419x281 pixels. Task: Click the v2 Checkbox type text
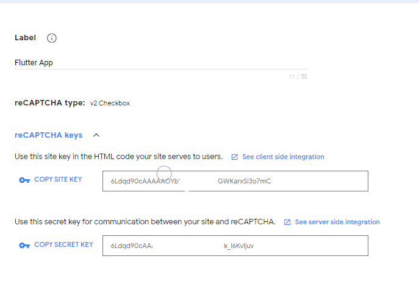tap(110, 103)
